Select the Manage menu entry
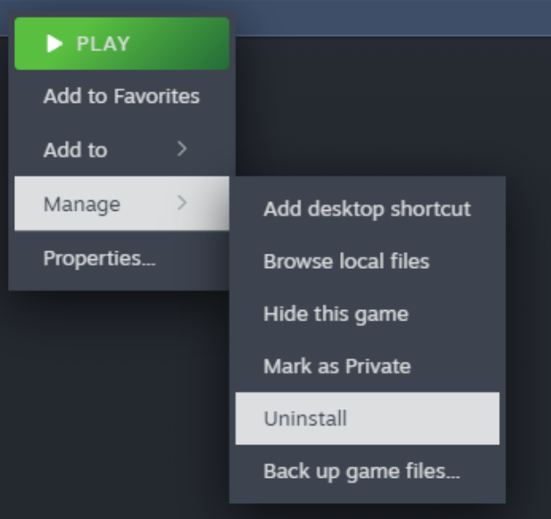This screenshot has width=551, height=519. tap(82, 205)
